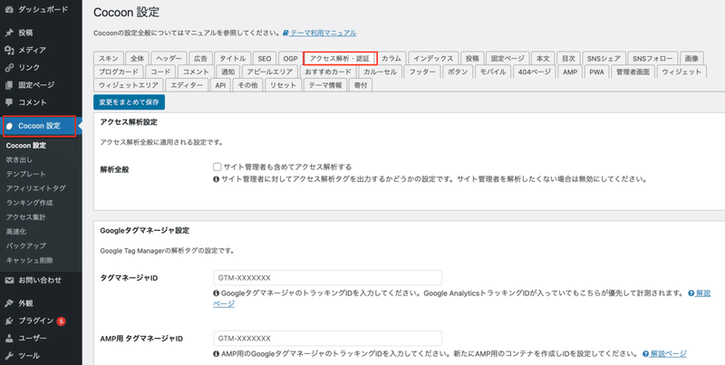
Task: Open 解説ページ link under AMP用 タグマネージャID
Action: (x=669, y=354)
